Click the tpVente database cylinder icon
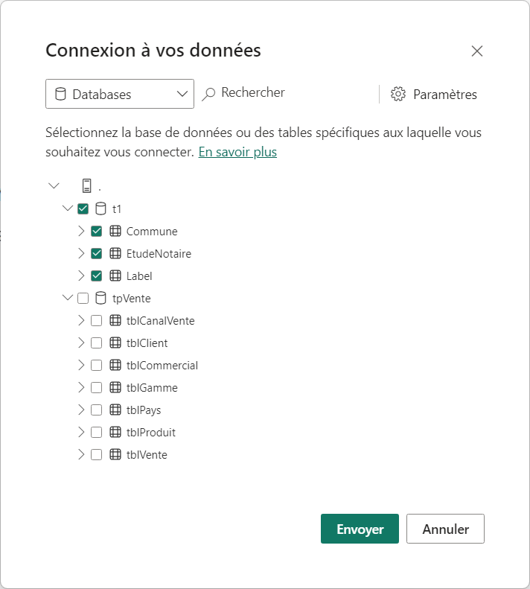Viewport: 530px width, 589px height. click(100, 299)
